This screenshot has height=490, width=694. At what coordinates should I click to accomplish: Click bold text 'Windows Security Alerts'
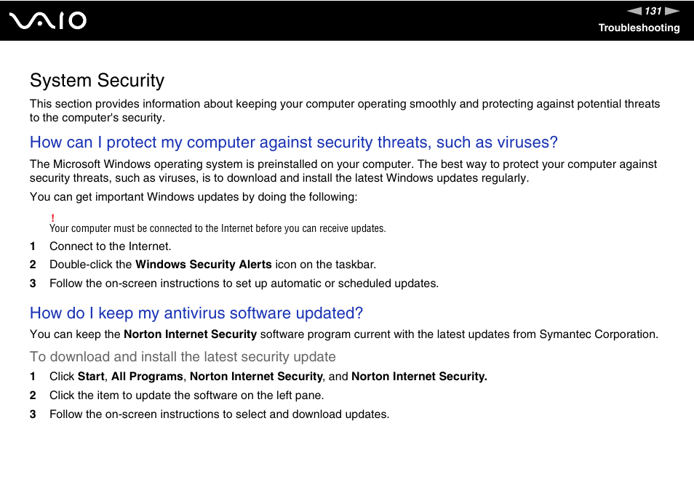[203, 265]
